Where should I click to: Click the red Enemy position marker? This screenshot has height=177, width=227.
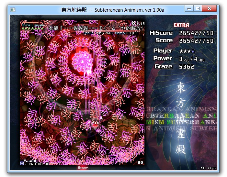(83, 168)
